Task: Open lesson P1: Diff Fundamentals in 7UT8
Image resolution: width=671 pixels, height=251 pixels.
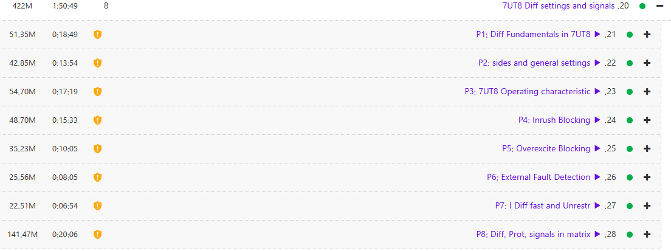Action: (x=533, y=35)
